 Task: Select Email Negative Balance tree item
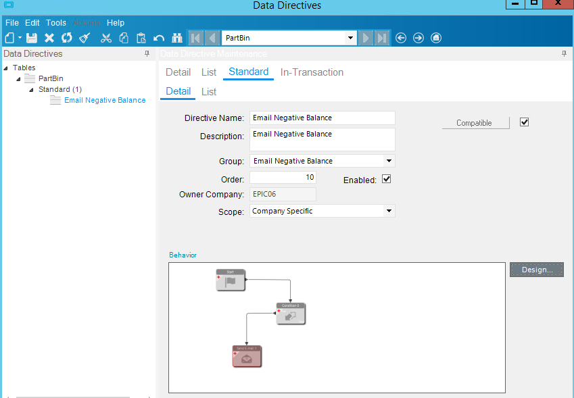tap(105, 100)
